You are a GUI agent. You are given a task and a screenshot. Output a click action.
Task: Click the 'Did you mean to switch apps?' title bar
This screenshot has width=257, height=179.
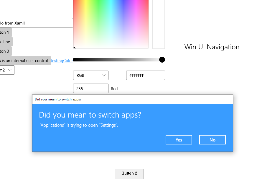point(133,99)
